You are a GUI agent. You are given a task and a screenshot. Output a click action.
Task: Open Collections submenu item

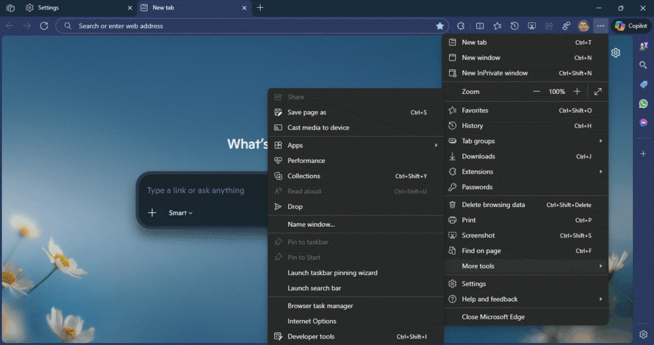point(355,176)
